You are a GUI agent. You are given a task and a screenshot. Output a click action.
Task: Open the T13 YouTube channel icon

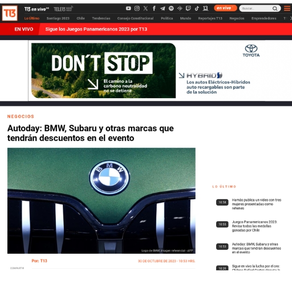[x=128, y=9]
